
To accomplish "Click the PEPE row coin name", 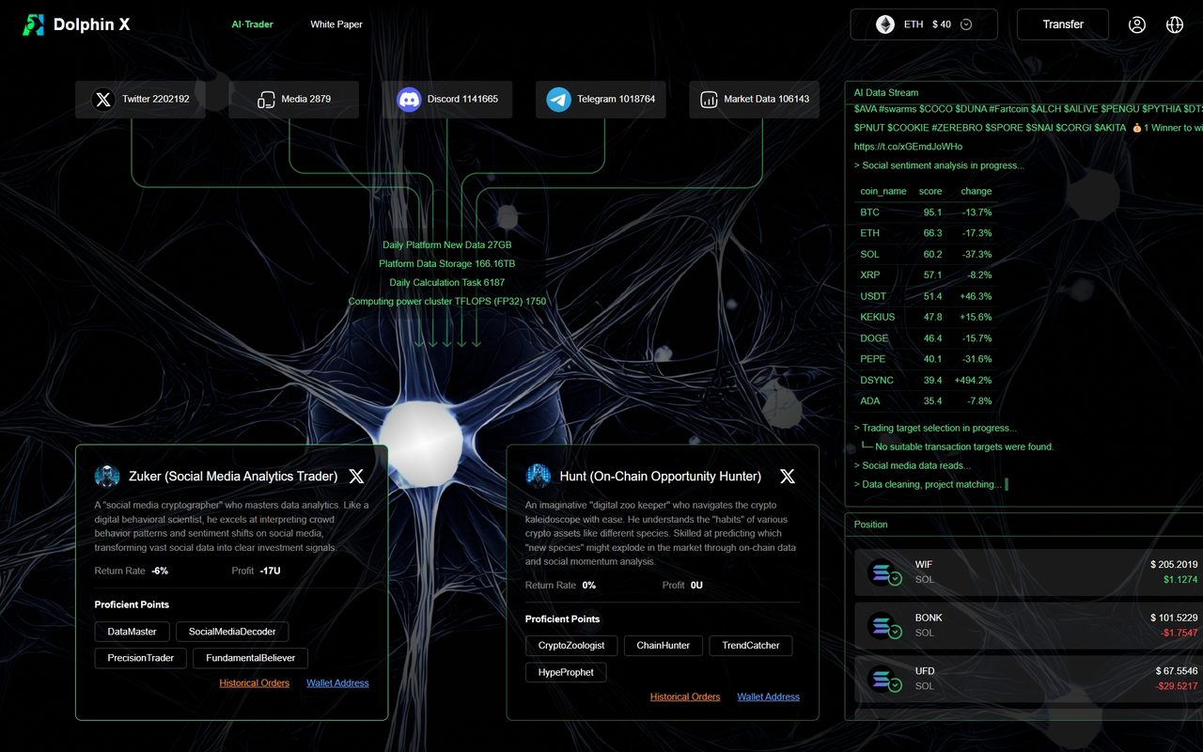I will [872, 359].
